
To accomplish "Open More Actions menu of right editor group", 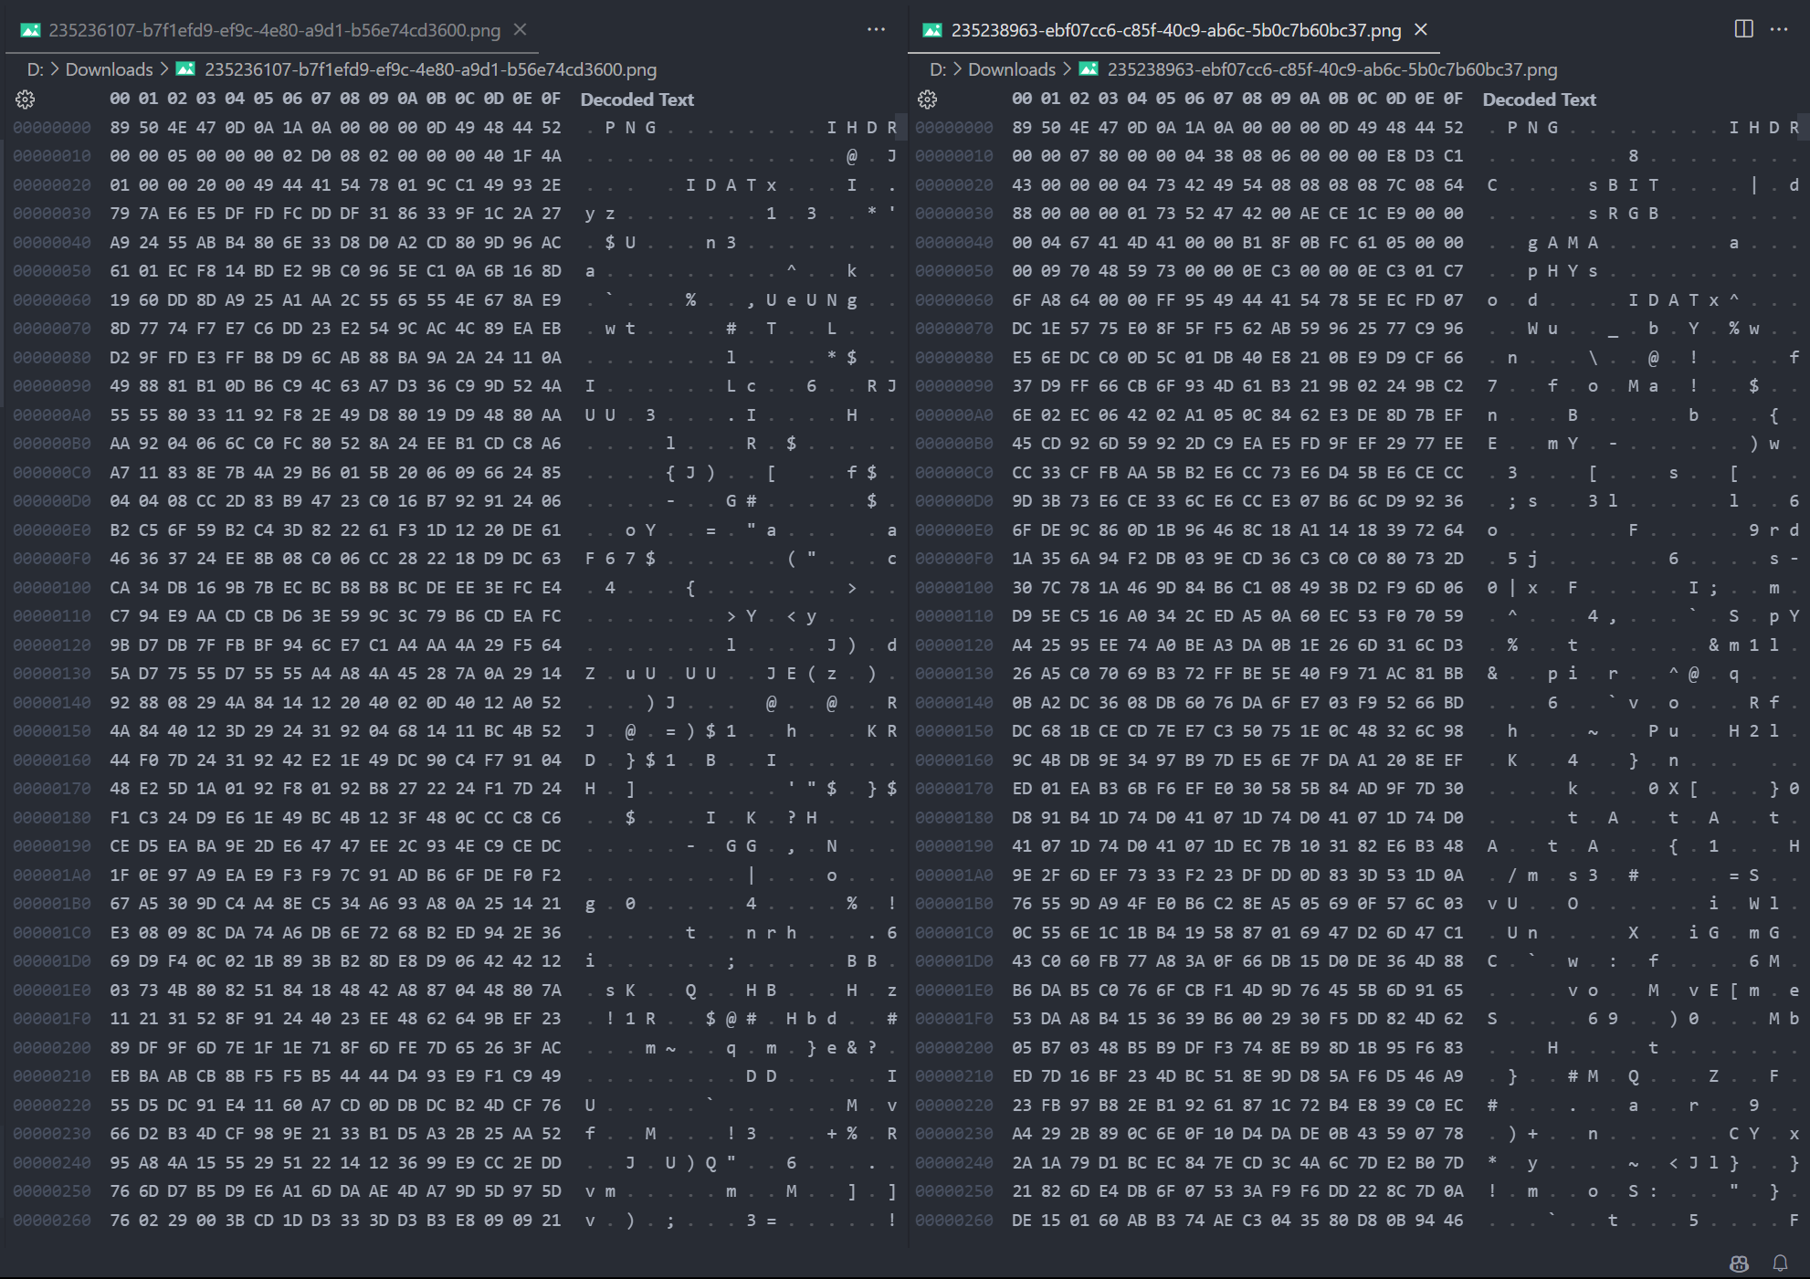I will click(x=1779, y=29).
